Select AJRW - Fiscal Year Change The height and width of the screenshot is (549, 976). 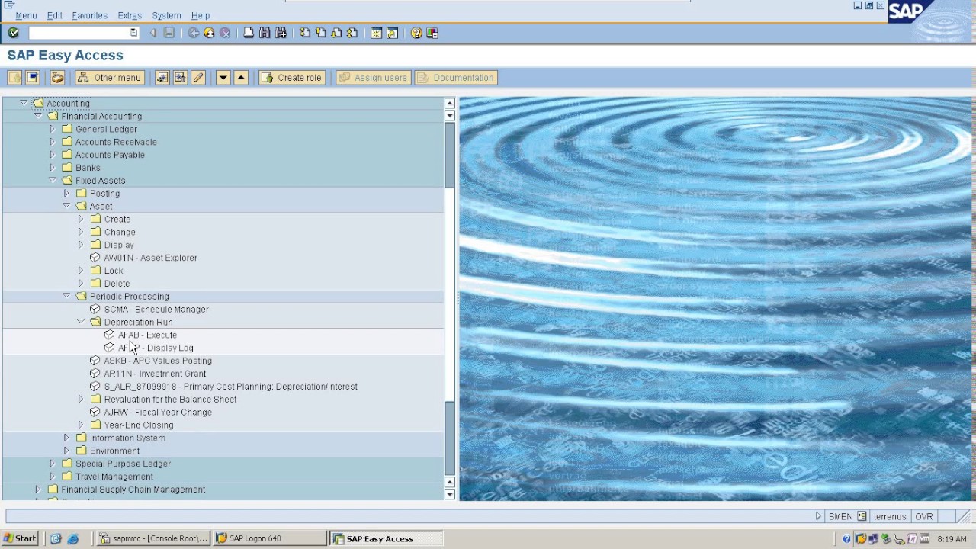[x=158, y=413]
